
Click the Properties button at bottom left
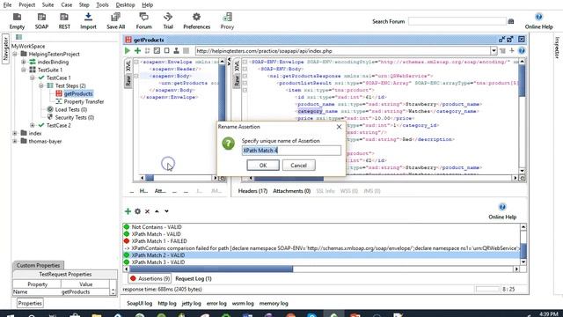pos(30,303)
